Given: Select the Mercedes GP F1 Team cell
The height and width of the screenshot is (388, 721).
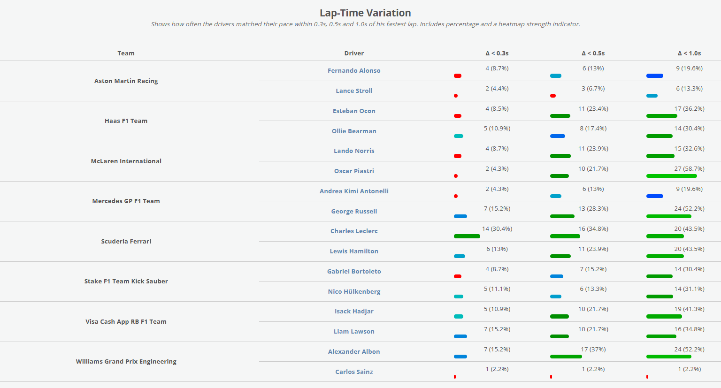Looking at the screenshot, I should [x=126, y=201].
